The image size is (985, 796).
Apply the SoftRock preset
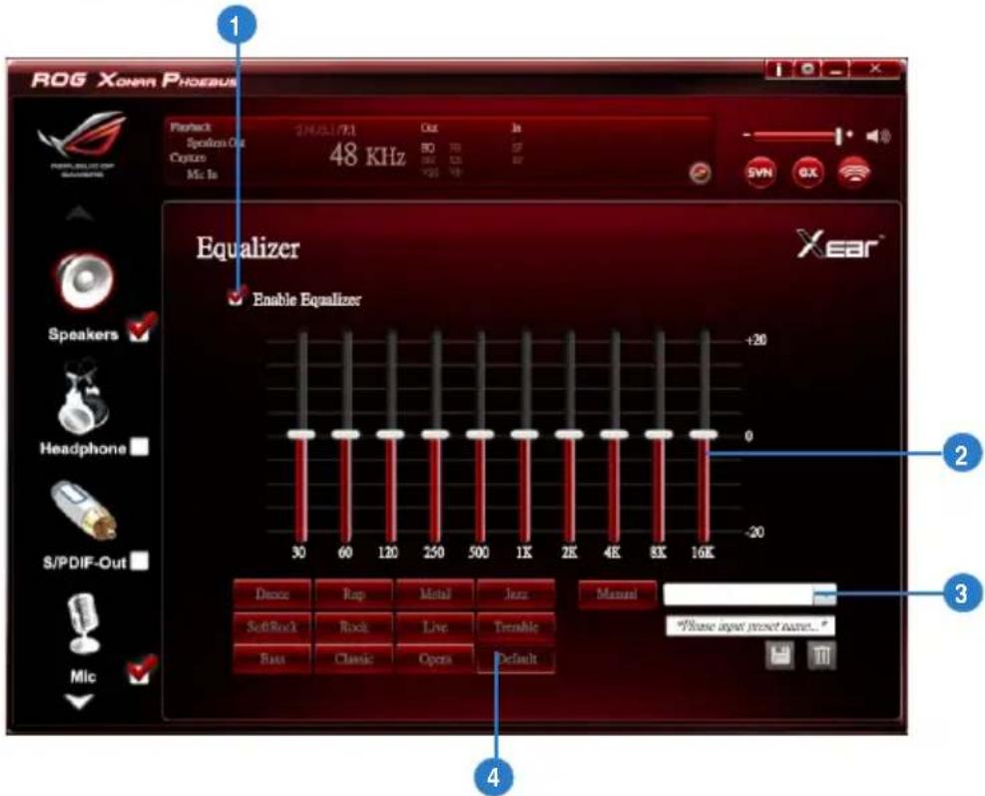coord(272,626)
